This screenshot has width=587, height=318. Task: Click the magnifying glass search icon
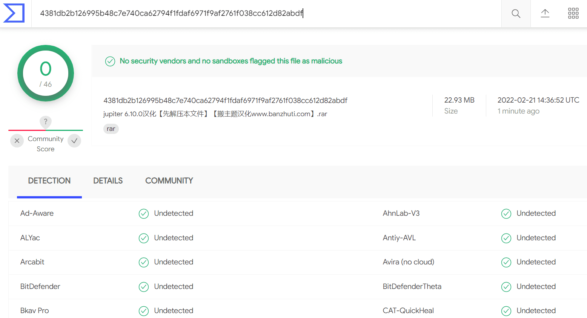[x=516, y=14]
